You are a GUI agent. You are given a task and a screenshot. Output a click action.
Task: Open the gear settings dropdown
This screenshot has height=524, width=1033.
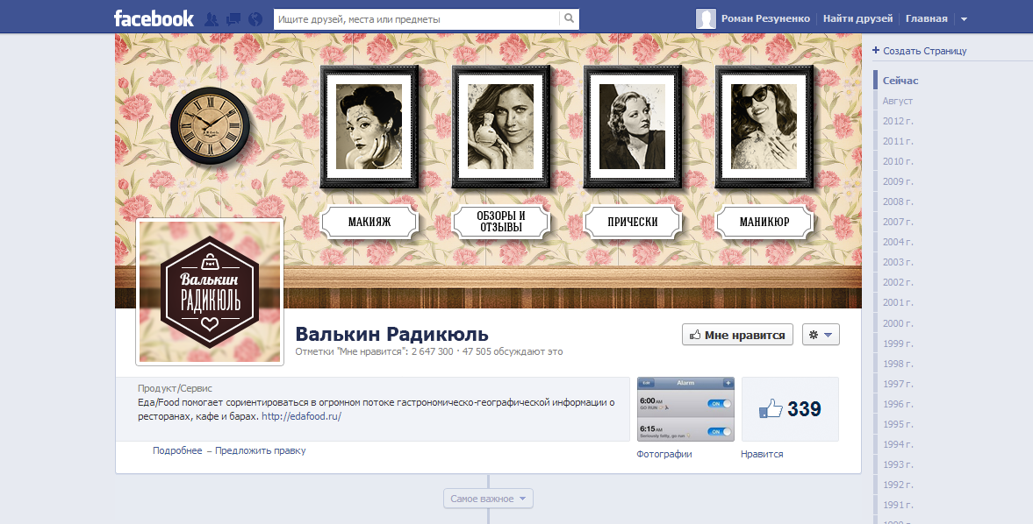(821, 335)
